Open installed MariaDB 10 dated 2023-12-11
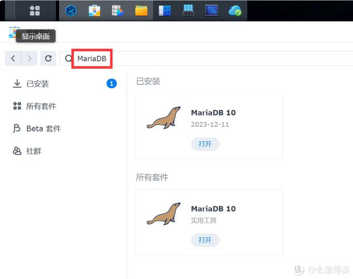 (x=205, y=144)
